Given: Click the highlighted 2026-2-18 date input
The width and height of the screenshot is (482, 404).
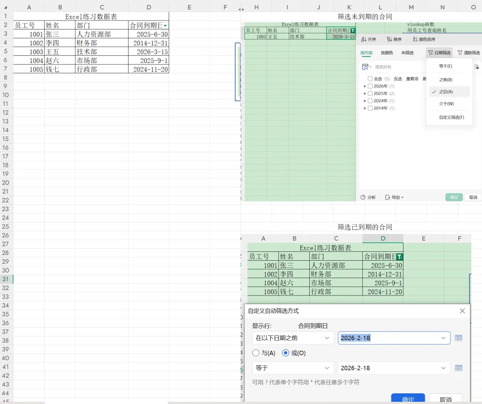Looking at the screenshot, I should click(394, 338).
